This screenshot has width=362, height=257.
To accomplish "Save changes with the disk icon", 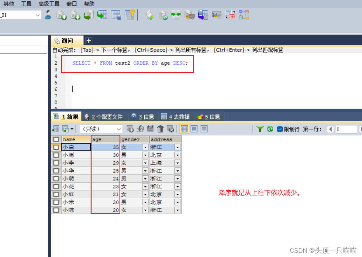I will click(x=150, y=129).
